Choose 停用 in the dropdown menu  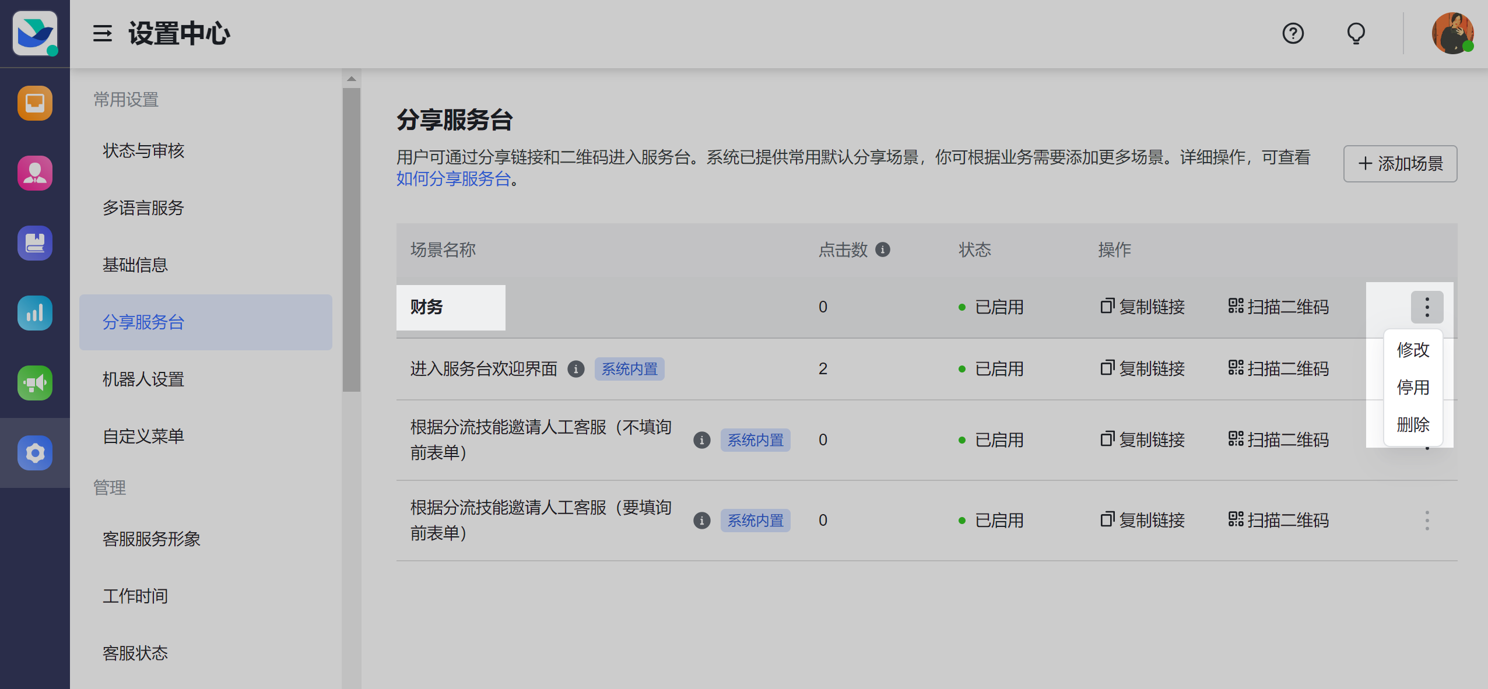pyautogui.click(x=1413, y=388)
